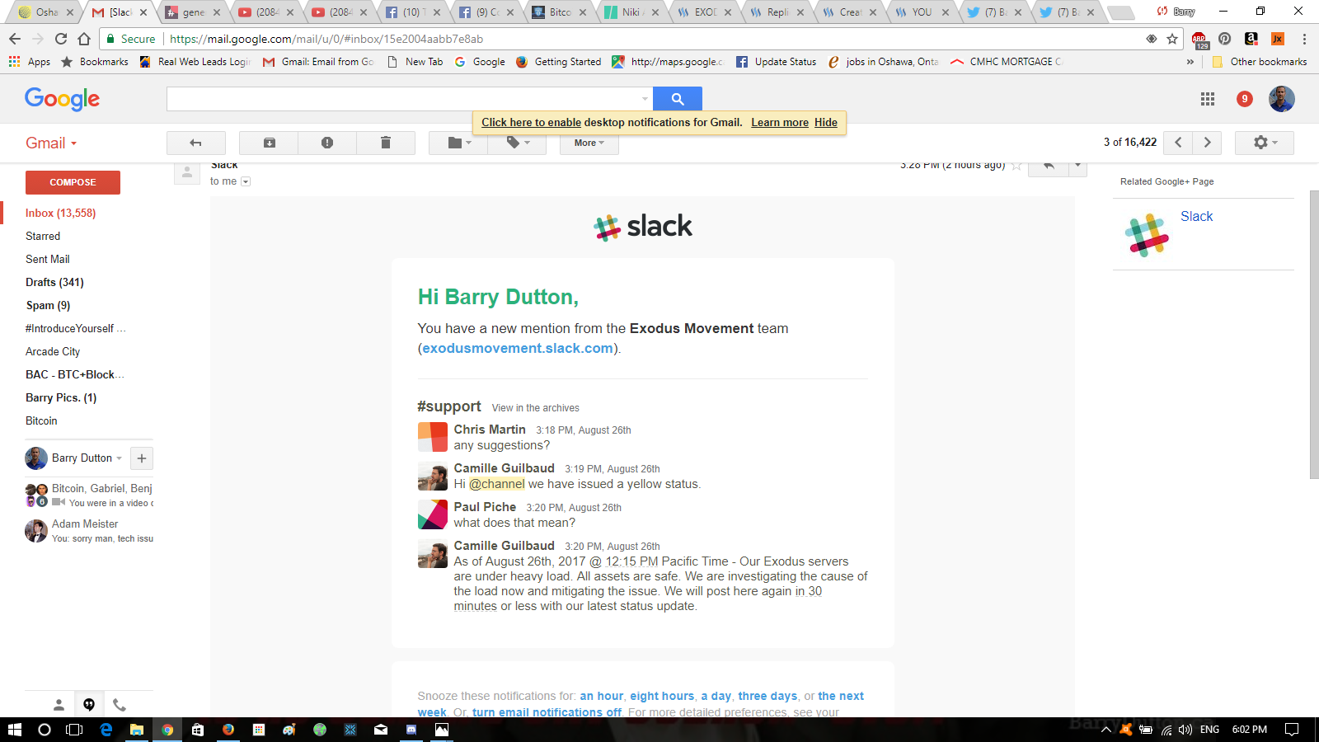Open exodusmovement.slack.com link
Viewport: 1319px width, 742px height.
click(518, 348)
